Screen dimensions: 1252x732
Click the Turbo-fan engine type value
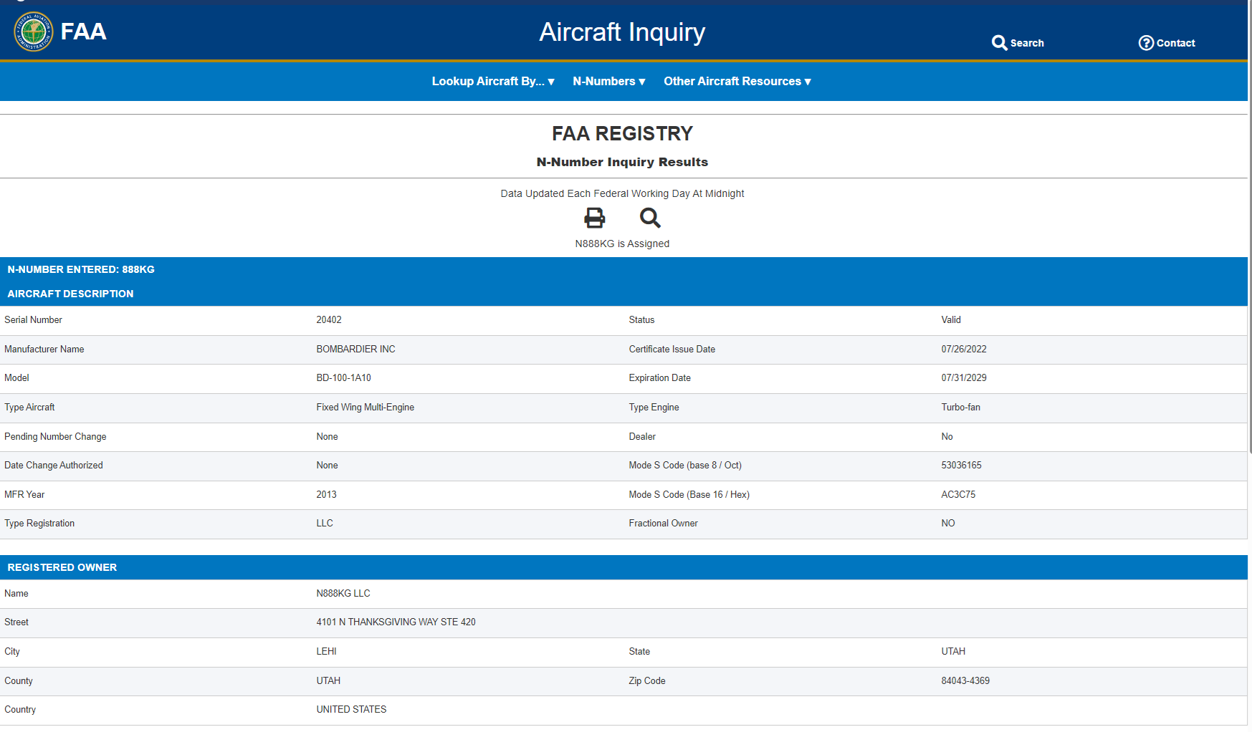coord(961,408)
